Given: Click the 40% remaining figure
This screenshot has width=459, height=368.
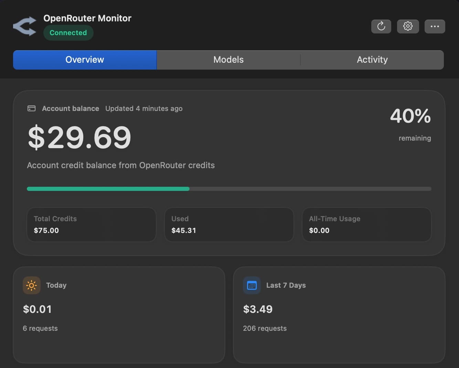Looking at the screenshot, I should (x=410, y=116).
